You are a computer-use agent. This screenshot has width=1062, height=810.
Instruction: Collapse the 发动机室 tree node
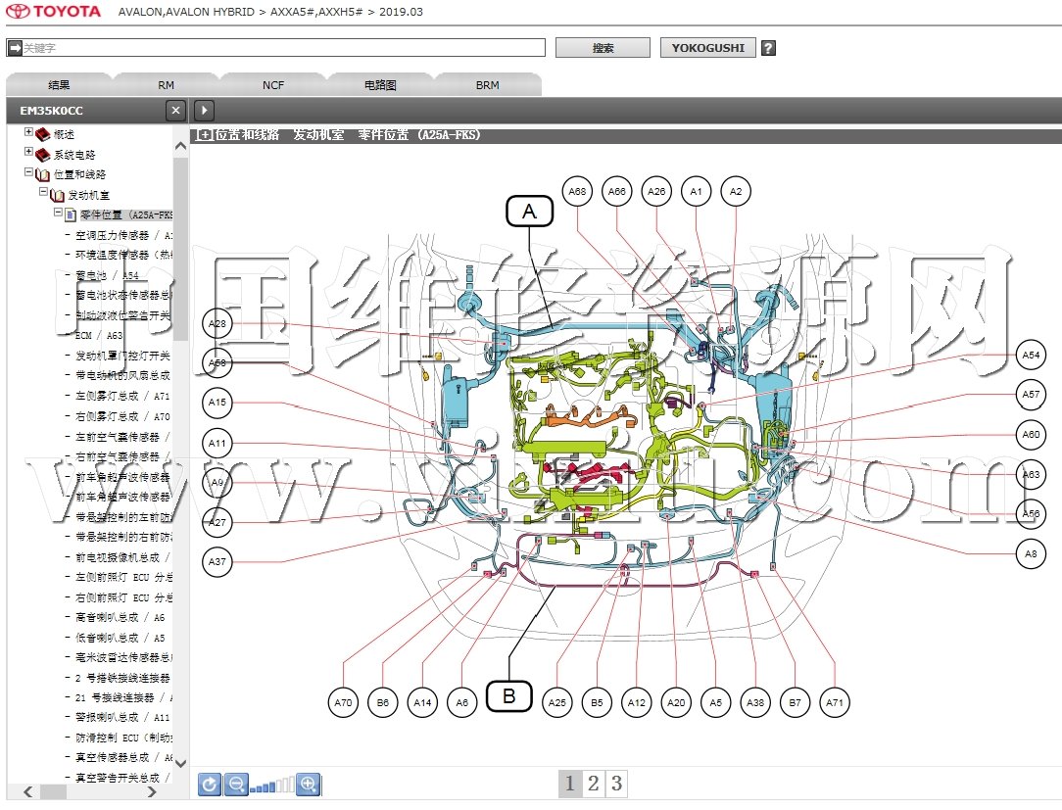(43, 193)
